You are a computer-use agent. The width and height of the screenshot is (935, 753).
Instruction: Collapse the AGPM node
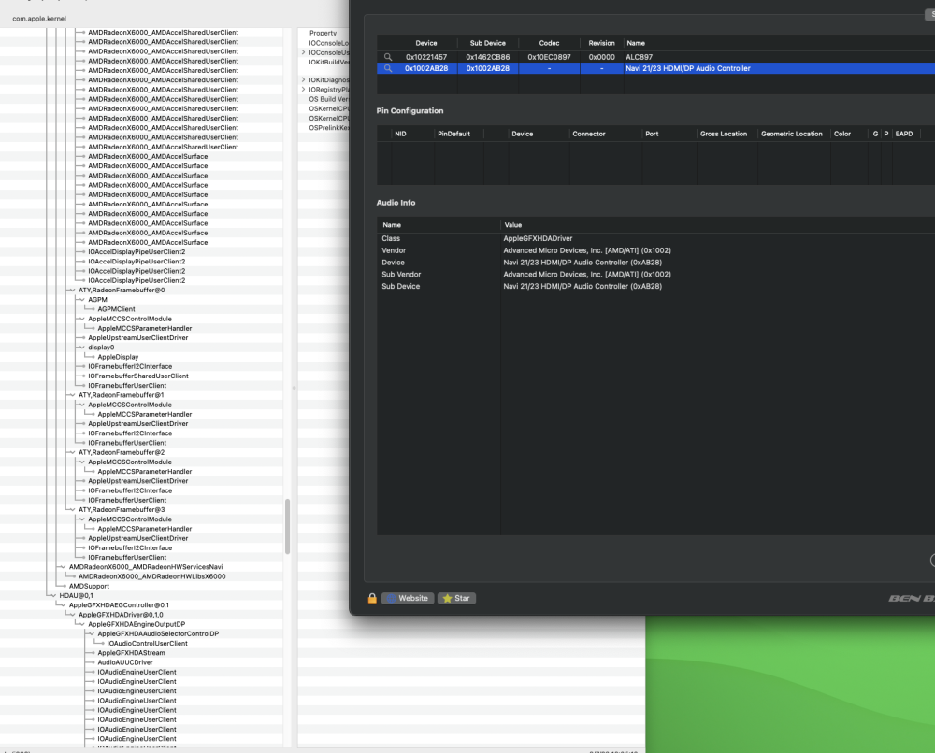pyautogui.click(x=82, y=300)
